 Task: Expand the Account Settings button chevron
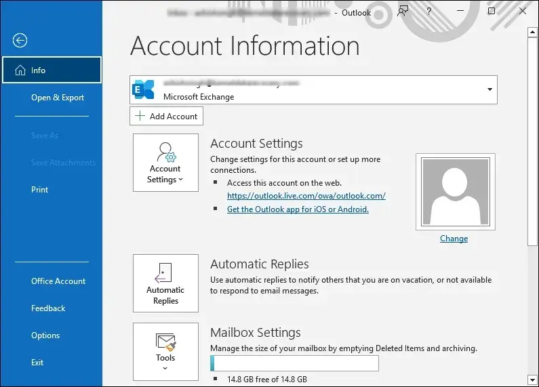181,180
